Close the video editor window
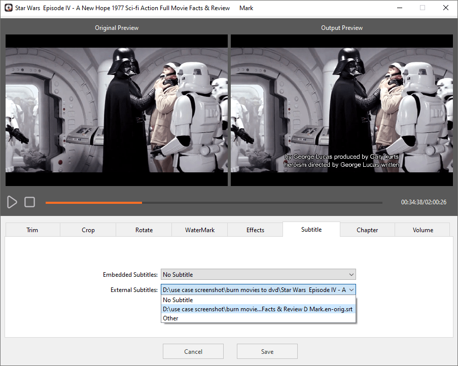The width and height of the screenshot is (458, 366). click(445, 8)
